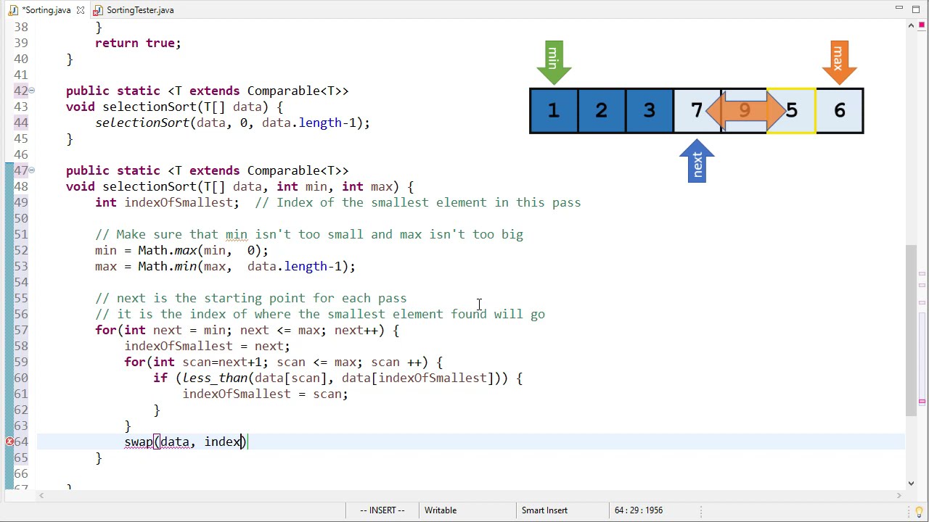
Task: Click comment '// Make sure that min isn't too small'
Action: coord(309,234)
